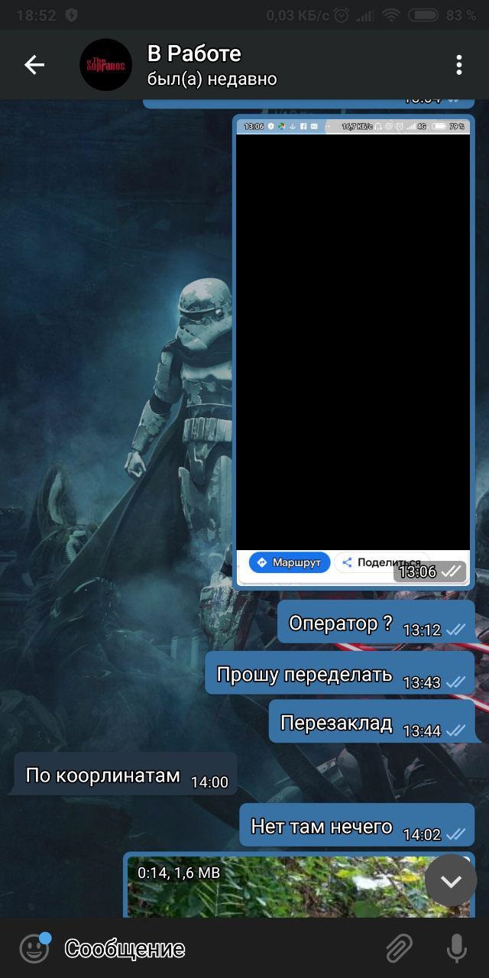Open the screenshot image sent at 13:06
Viewport: 489px width, 978px height.
pyautogui.click(x=353, y=352)
